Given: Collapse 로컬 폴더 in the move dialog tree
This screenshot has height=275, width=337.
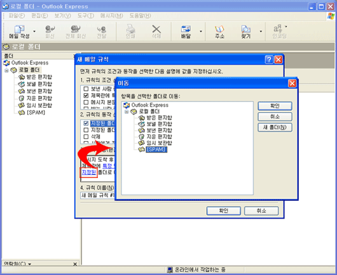Looking at the screenshot, I should pyautogui.click(x=127, y=112).
